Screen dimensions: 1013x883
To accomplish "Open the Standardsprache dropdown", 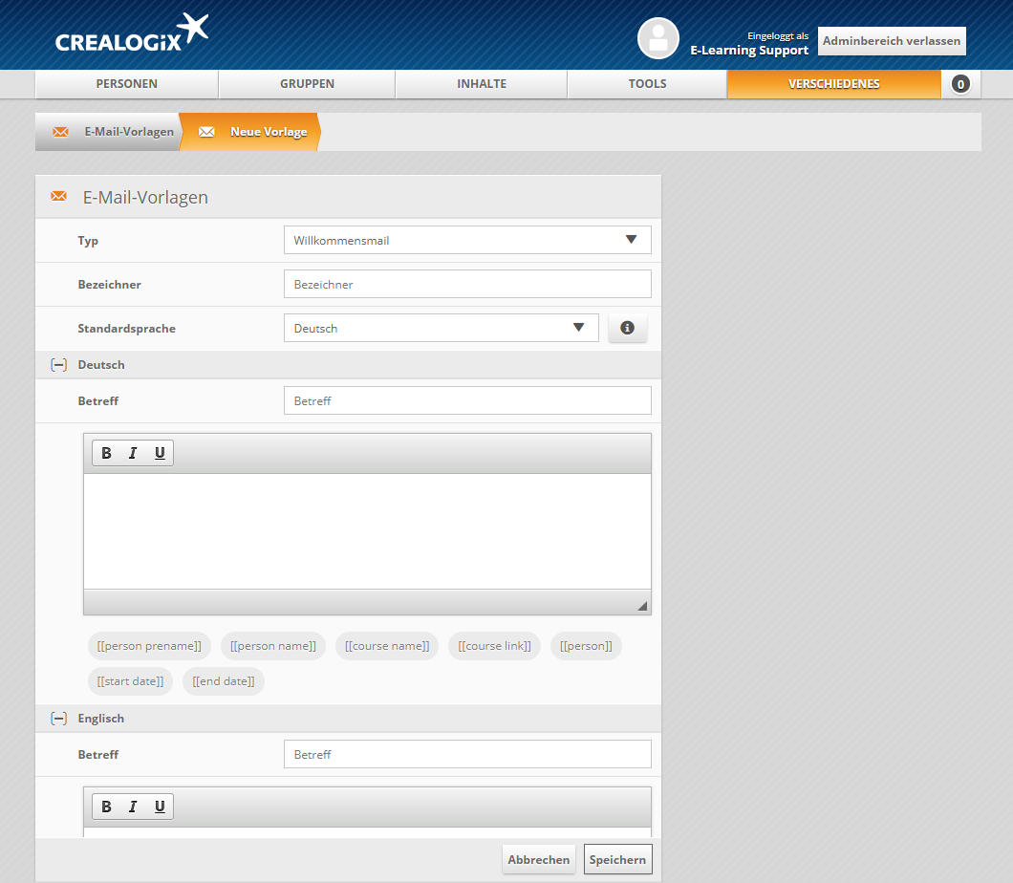I will (x=441, y=328).
